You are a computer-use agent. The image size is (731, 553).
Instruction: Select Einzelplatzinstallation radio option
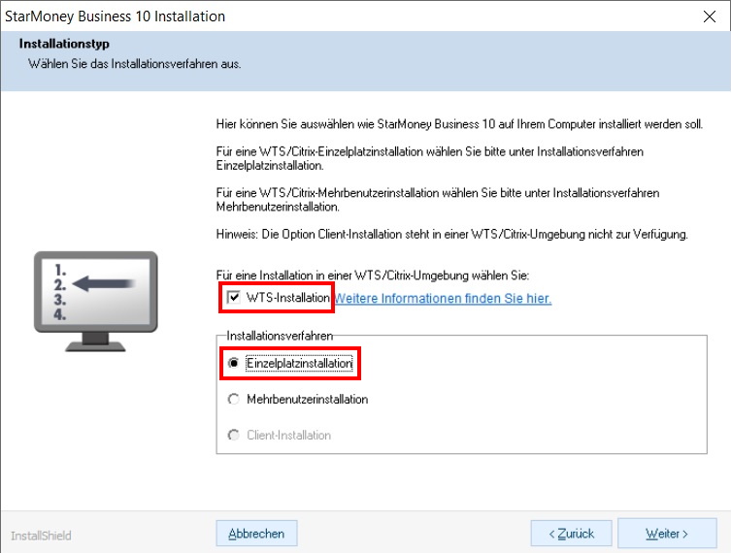(x=233, y=363)
